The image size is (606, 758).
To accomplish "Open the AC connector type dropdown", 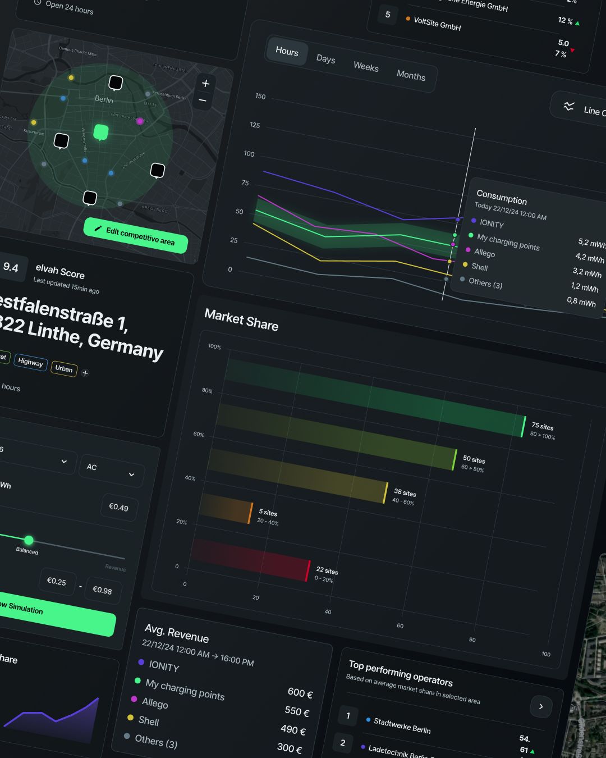I will (111, 471).
